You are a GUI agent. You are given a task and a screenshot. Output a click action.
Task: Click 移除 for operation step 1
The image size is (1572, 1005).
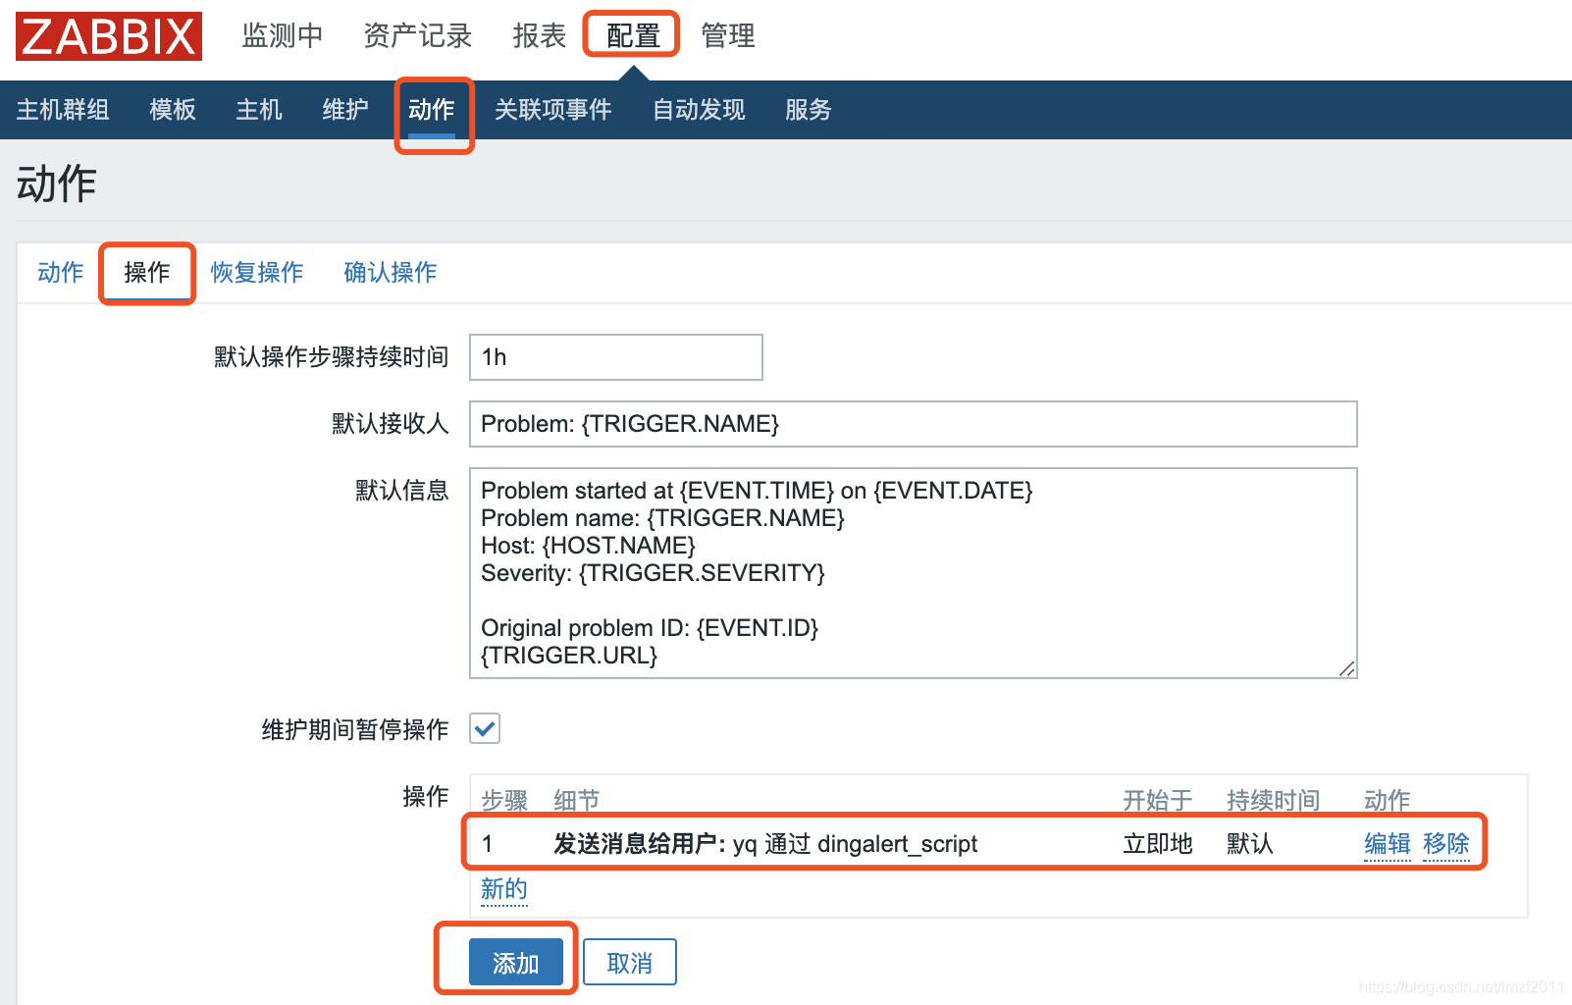point(1446,844)
